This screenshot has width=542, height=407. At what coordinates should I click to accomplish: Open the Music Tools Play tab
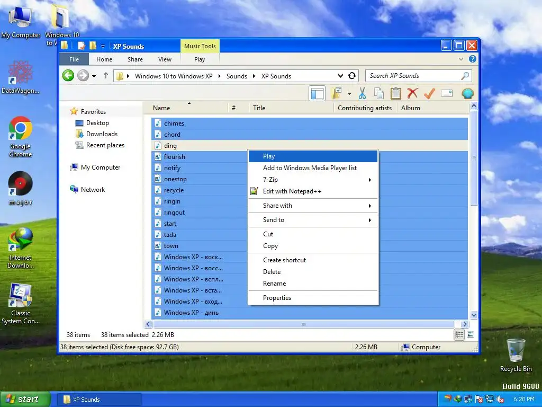point(200,59)
